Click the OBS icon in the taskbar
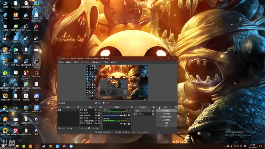Screen dimensions: 265x149 click(37, 146)
